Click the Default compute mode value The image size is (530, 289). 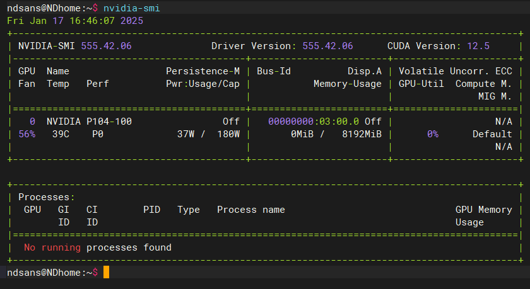tap(492, 134)
